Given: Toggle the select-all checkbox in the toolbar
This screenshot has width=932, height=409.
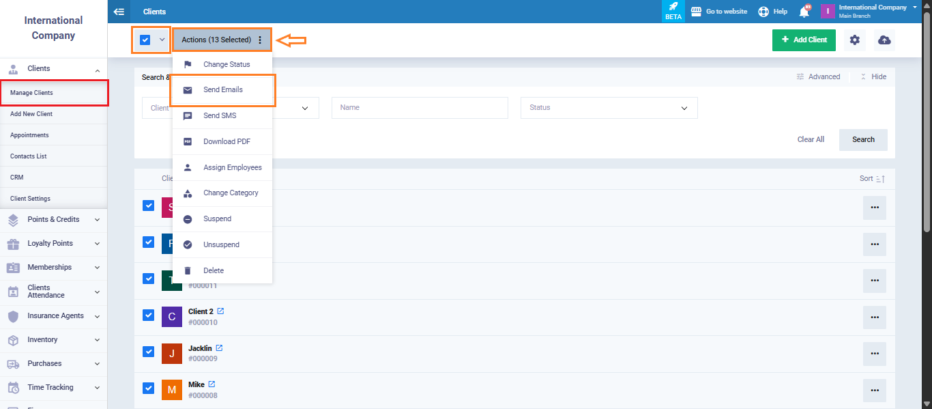Looking at the screenshot, I should click(145, 40).
